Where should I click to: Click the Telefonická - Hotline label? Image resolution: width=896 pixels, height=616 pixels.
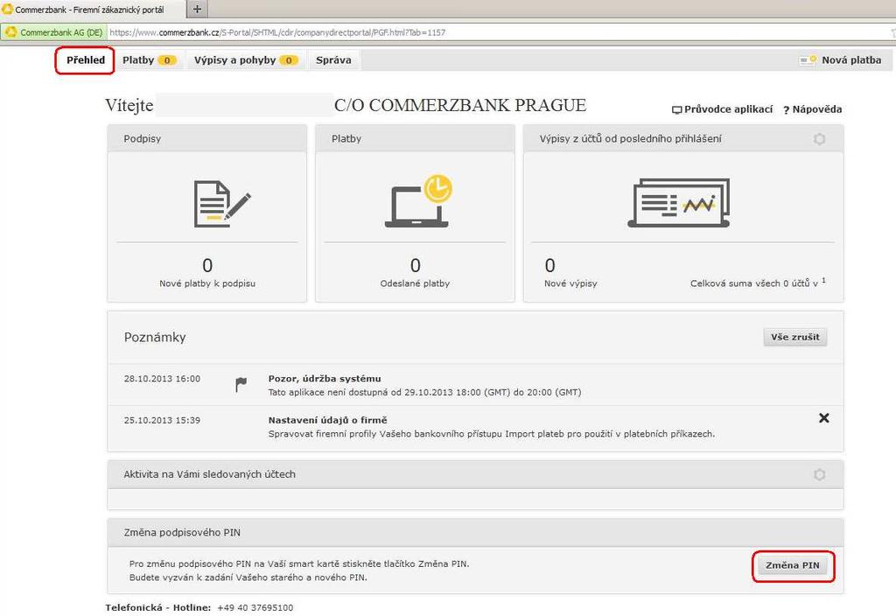pyautogui.click(x=158, y=607)
